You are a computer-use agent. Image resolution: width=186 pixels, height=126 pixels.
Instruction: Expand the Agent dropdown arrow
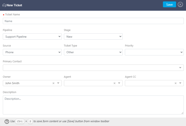coord(119,83)
